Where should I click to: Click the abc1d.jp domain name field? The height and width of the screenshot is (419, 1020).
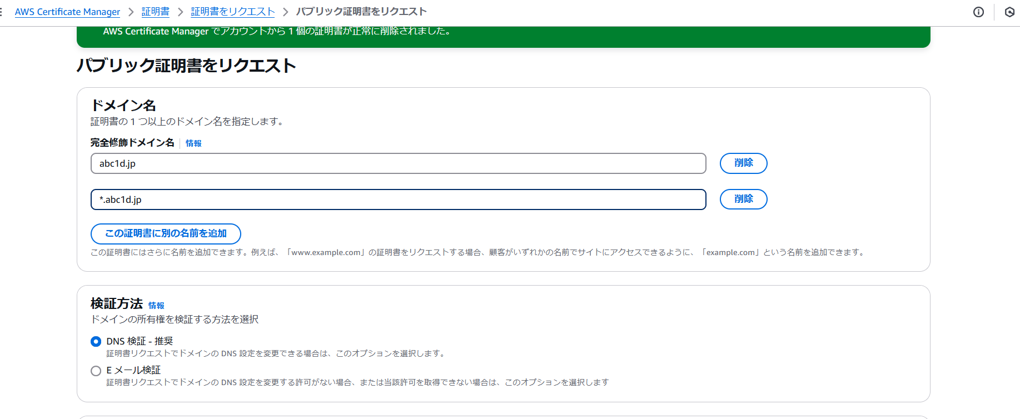point(398,163)
